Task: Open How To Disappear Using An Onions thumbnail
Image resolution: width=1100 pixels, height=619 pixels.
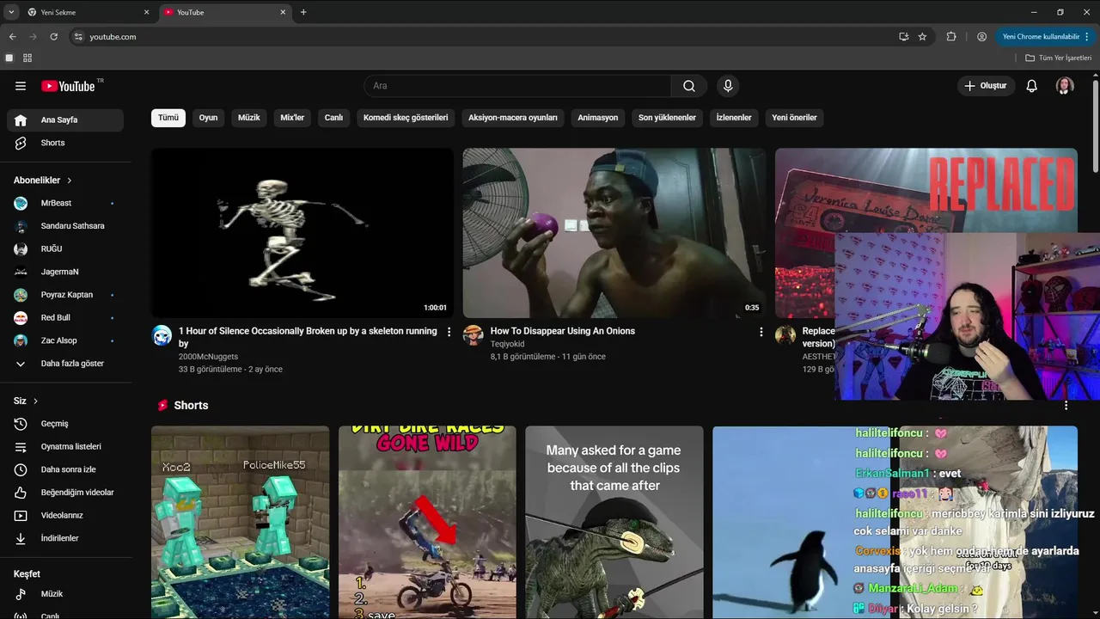Action: click(614, 233)
